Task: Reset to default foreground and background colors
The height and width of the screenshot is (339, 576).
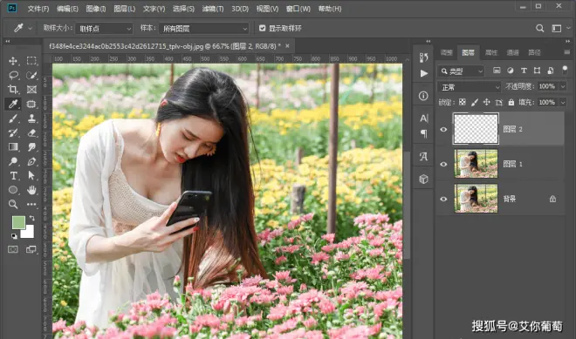Action: tap(14, 236)
